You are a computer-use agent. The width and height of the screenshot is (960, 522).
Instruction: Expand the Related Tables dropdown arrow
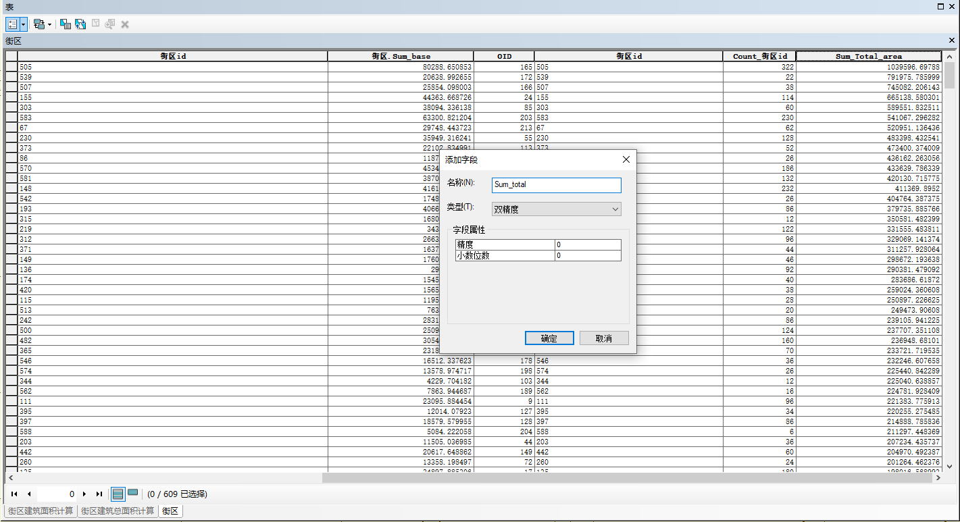(50, 24)
